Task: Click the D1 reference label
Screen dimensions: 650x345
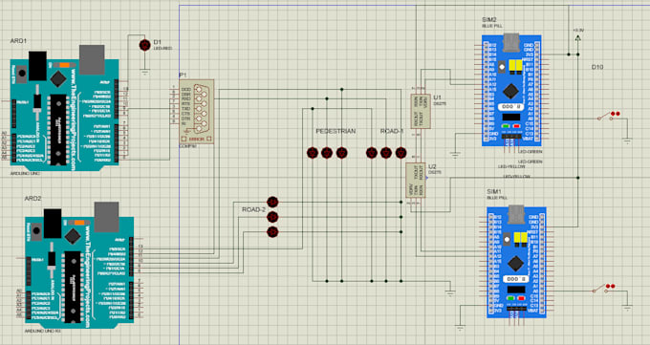Action: click(157, 42)
